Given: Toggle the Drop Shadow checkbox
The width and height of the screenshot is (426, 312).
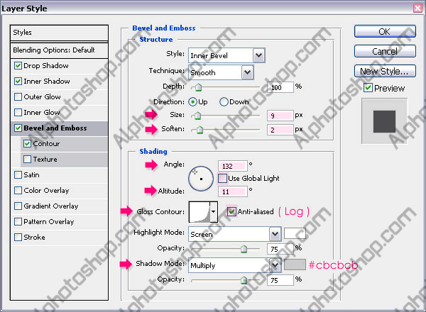Looking at the screenshot, I should tap(18, 66).
